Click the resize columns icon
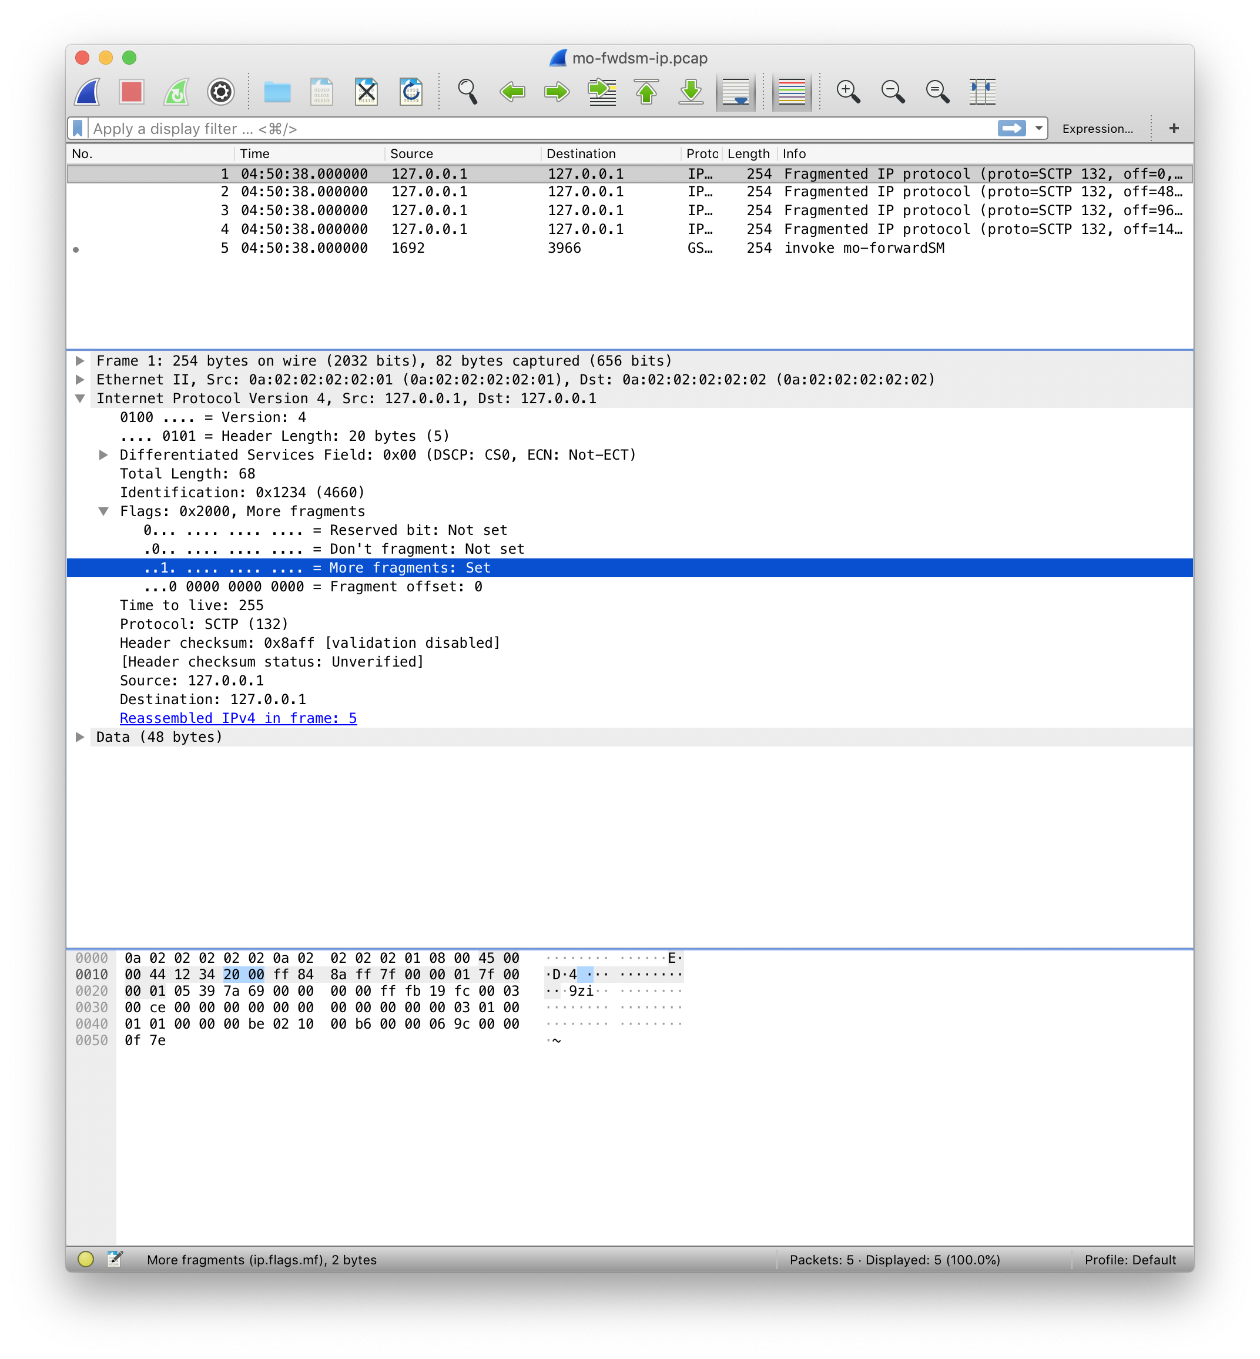 (982, 91)
